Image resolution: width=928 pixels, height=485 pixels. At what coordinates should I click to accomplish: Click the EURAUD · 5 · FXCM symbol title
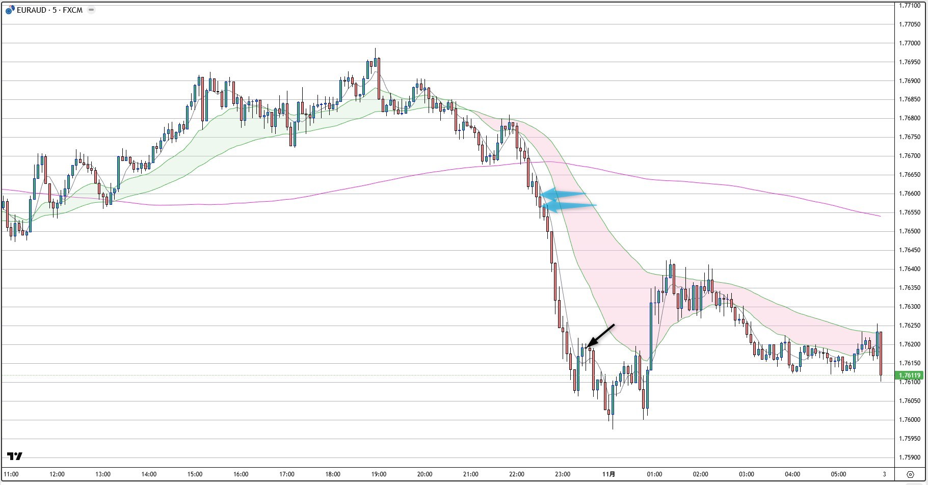(49, 10)
